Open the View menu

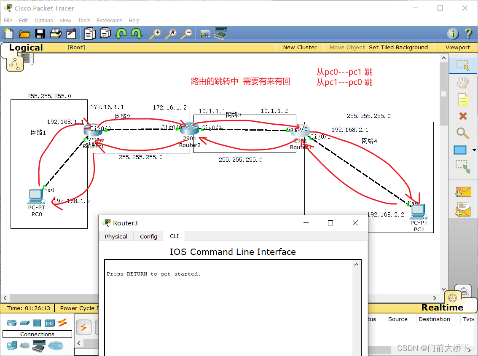tap(65, 20)
